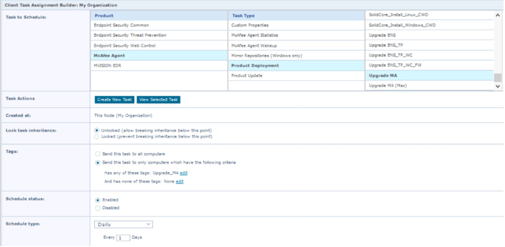This screenshot has height=247, width=505.
Task: Edit the Has any of these tags link
Action: click(184, 173)
